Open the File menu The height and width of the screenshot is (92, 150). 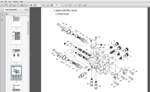tap(2, 2)
